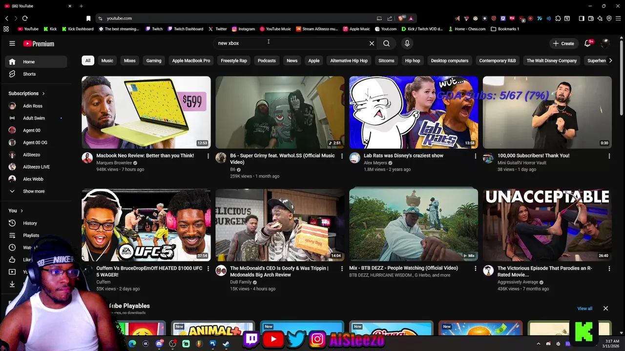Start voice search with the microphone
Screen dimensions: 625x351
407,43
